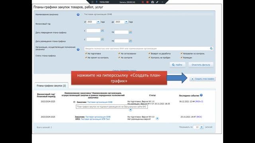Click the placement date 'по' input field
The width and height of the screenshot is (255, 143).
pos(122,41)
